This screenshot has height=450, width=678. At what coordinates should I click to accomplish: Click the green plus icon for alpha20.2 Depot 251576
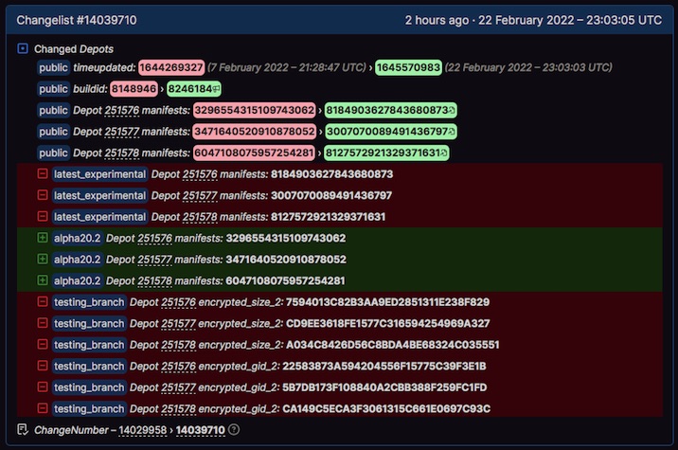click(x=42, y=238)
